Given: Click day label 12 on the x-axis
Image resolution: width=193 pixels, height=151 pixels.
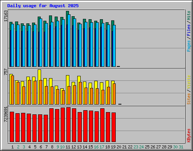Looking at the screenshot, I should click(x=74, y=147).
